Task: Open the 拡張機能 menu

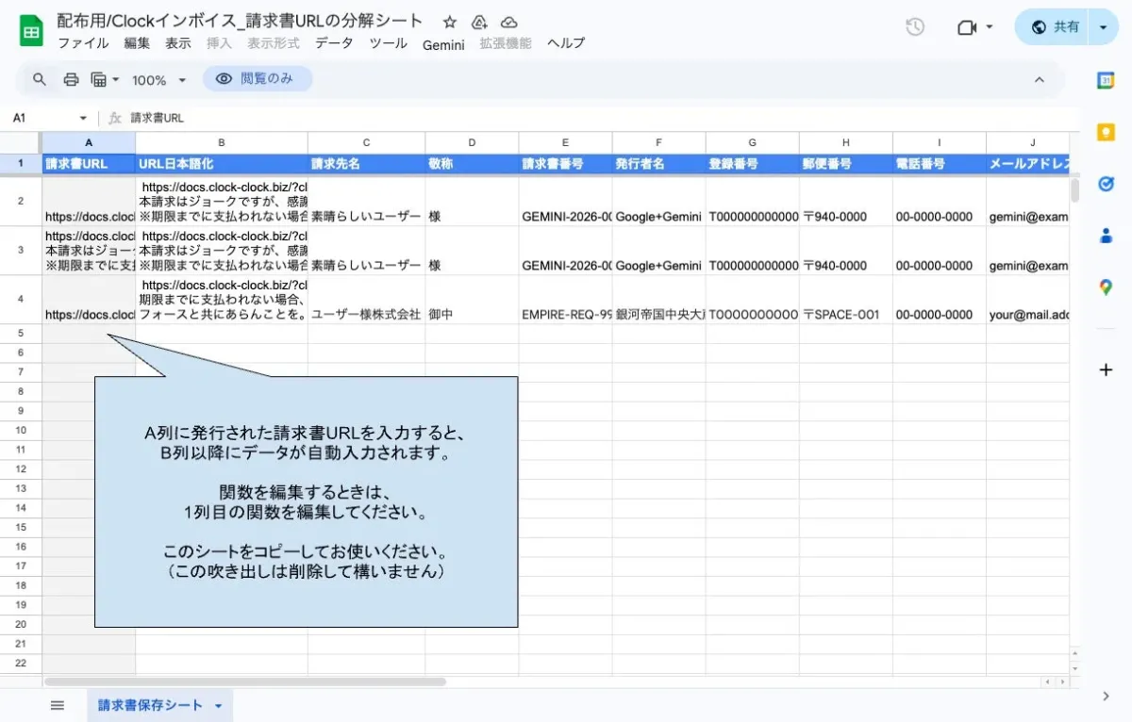Action: tap(505, 43)
